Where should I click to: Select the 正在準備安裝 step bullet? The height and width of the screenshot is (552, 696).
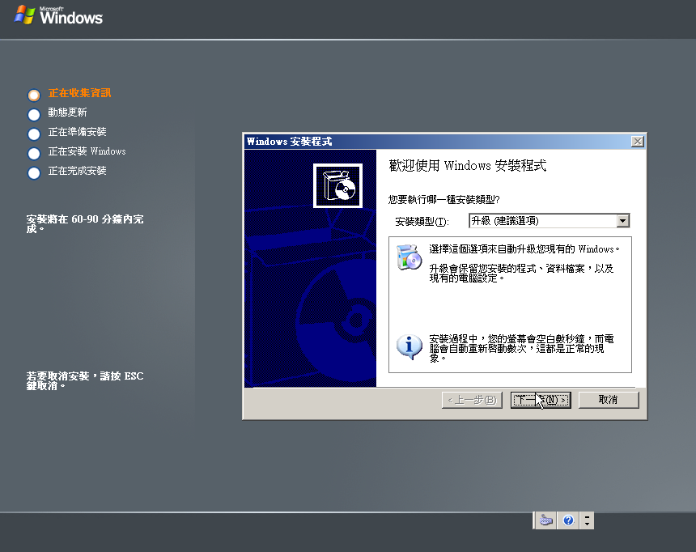tap(34, 134)
